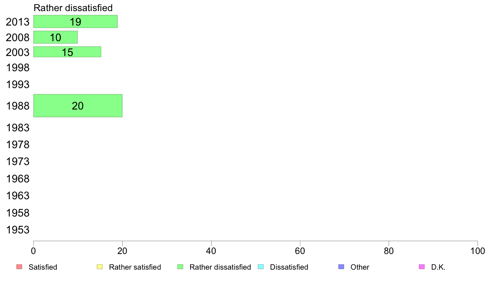Click the cyan Dissatisfied legend swatch

click(261, 267)
